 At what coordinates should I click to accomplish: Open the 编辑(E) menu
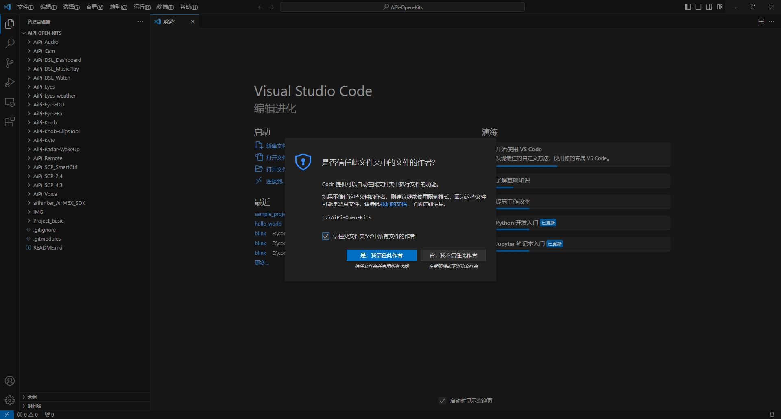[x=48, y=7]
